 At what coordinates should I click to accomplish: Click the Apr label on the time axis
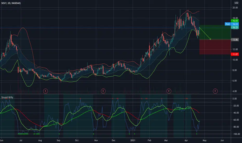click(x=186, y=140)
